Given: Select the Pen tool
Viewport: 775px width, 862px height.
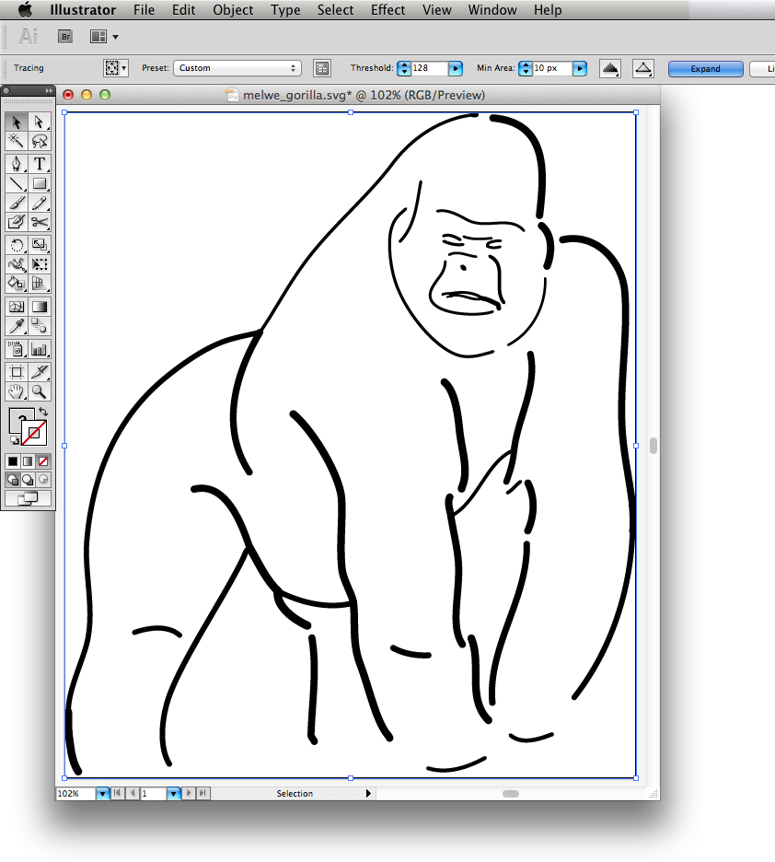Looking at the screenshot, I should tap(16, 164).
